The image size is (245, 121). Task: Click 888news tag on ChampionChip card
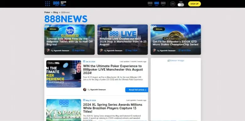click(x=159, y=29)
